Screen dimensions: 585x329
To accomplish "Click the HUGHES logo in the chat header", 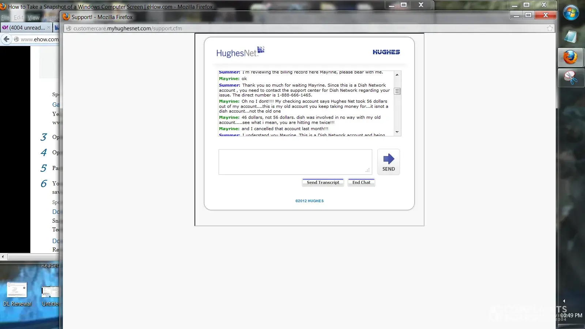I will [x=386, y=52].
